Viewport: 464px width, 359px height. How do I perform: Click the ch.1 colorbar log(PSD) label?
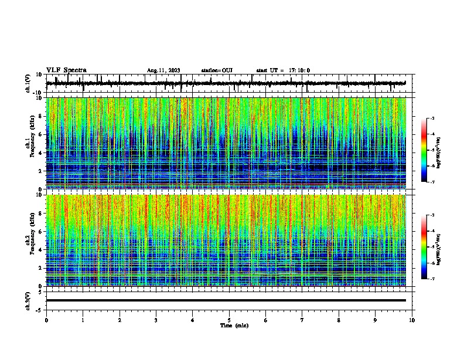tap(439, 153)
